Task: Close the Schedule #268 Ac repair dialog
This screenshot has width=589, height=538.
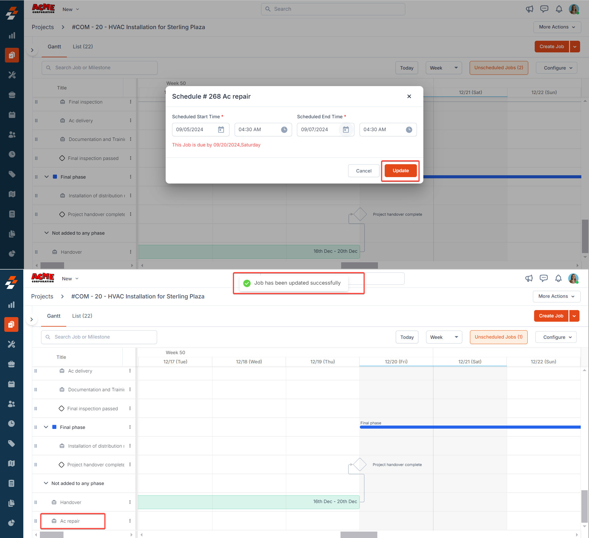Action: coord(409,96)
